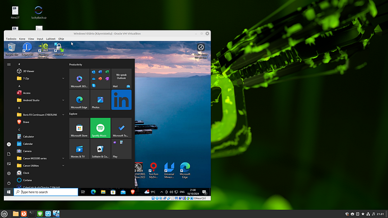Open File Explorer from Windows taskbar
The height and width of the screenshot is (218, 388).
point(103,192)
